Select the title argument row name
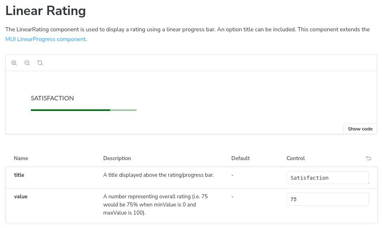 tap(19, 175)
